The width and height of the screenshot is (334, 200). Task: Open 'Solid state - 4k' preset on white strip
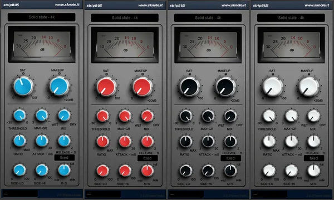point(291,18)
